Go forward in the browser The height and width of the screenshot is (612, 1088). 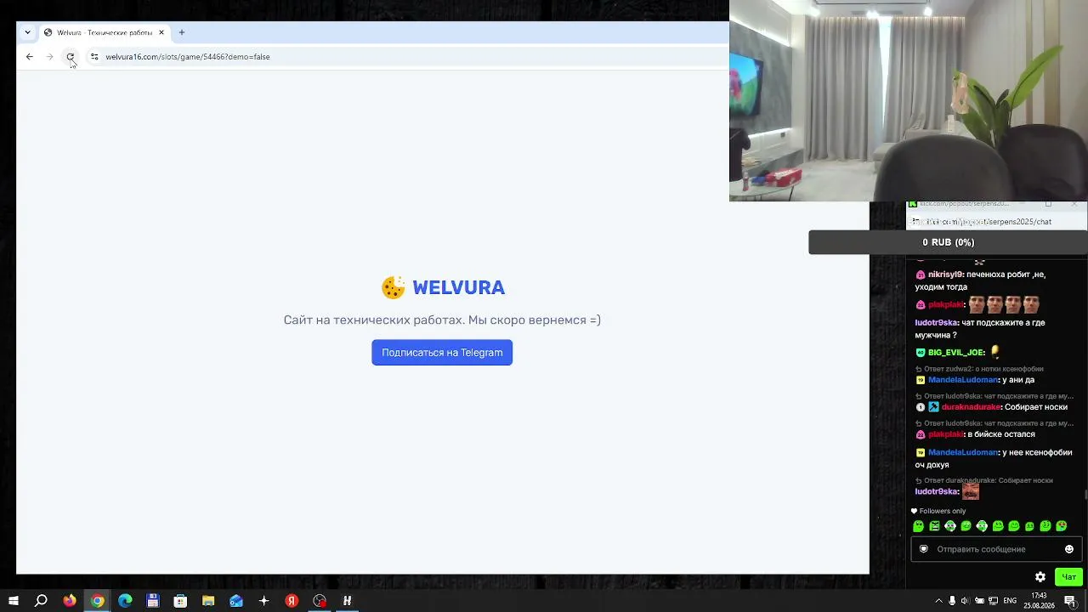tap(50, 57)
